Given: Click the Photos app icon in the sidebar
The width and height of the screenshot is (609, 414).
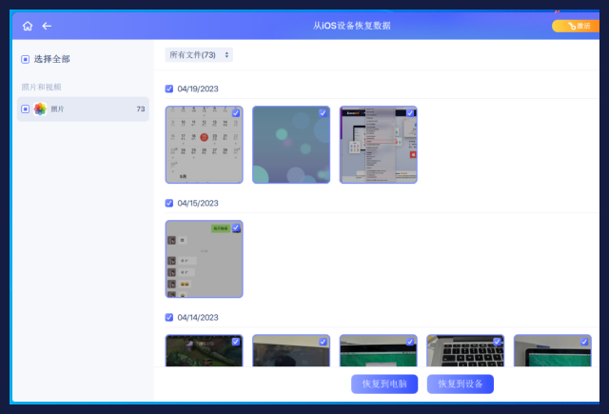Looking at the screenshot, I should click(40, 109).
